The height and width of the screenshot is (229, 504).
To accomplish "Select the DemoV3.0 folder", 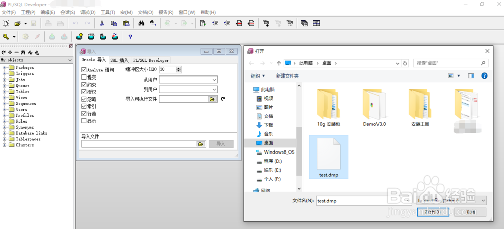I will click(374, 108).
